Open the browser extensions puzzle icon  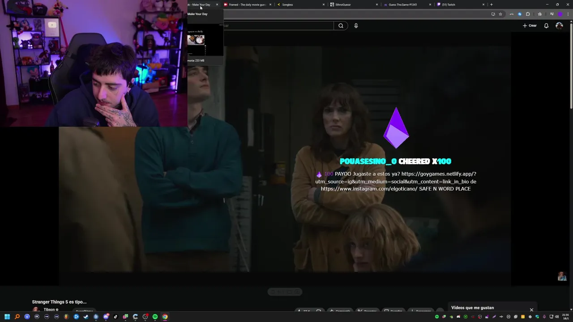528,14
